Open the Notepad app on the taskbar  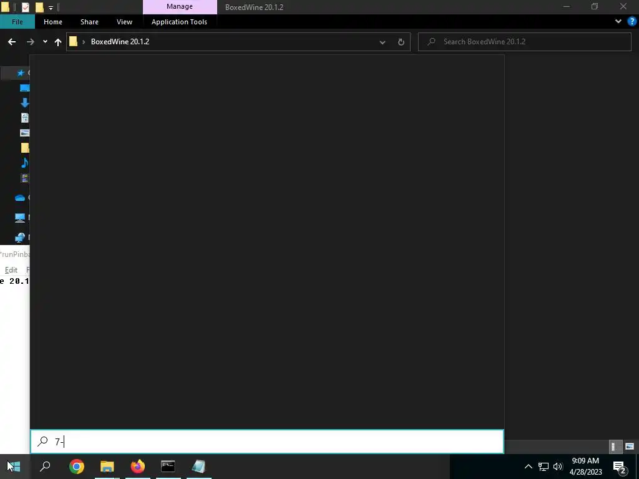pyautogui.click(x=198, y=467)
